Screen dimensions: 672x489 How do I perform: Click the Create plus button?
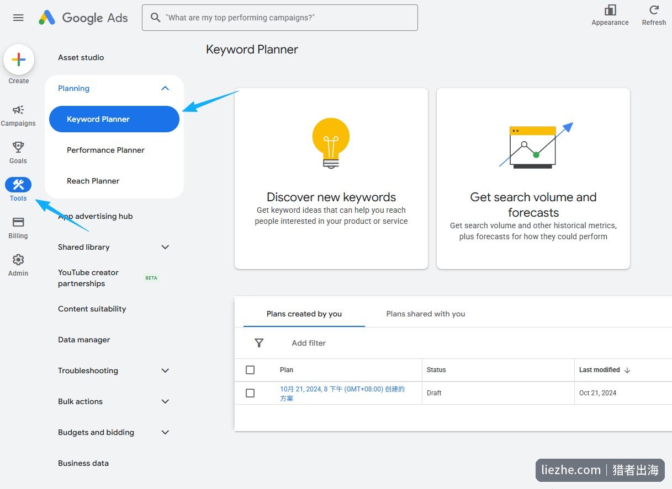coord(19,60)
